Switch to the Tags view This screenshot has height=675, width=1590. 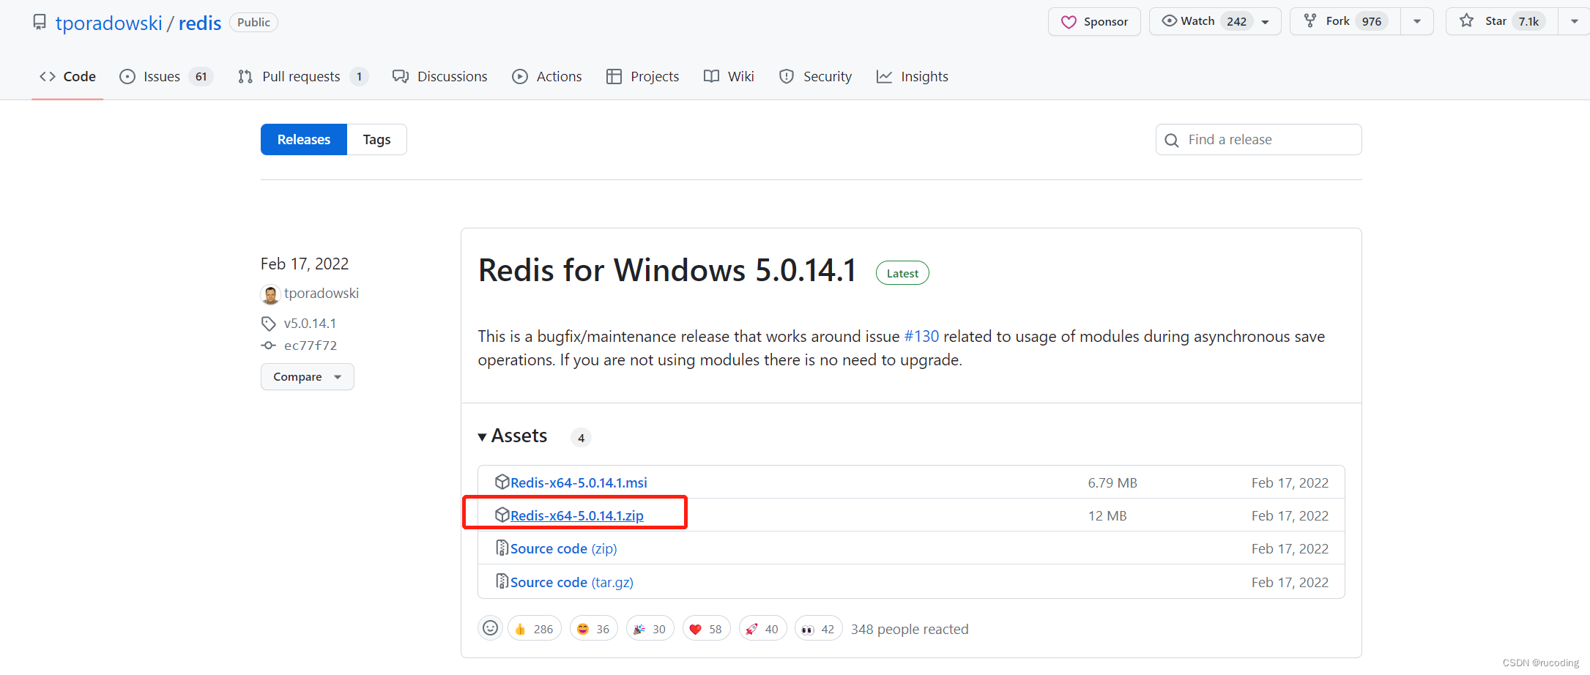click(376, 139)
